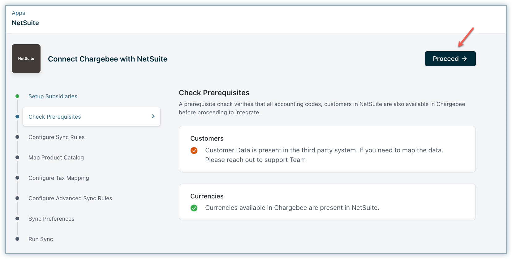The height and width of the screenshot is (259, 512).
Task: Navigate to Map Product Catalog
Action: point(56,158)
